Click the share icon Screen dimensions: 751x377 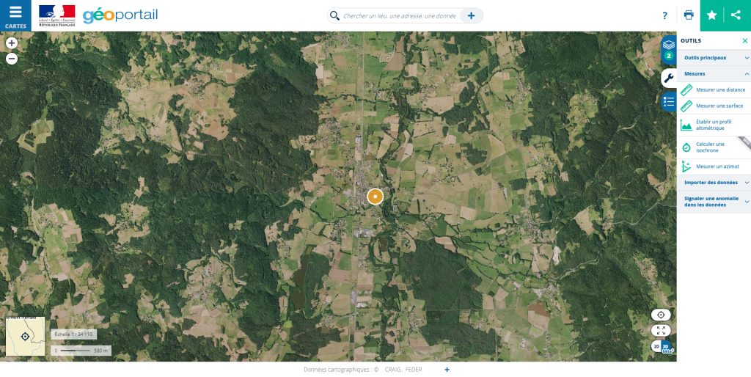(x=736, y=15)
